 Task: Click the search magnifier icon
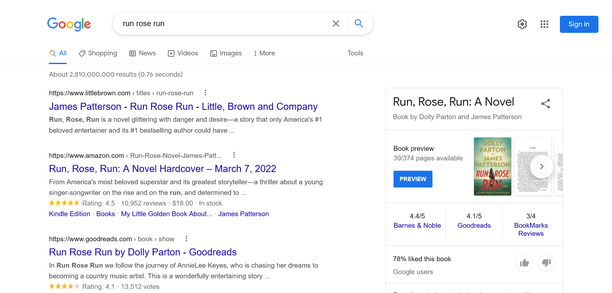coord(359,23)
